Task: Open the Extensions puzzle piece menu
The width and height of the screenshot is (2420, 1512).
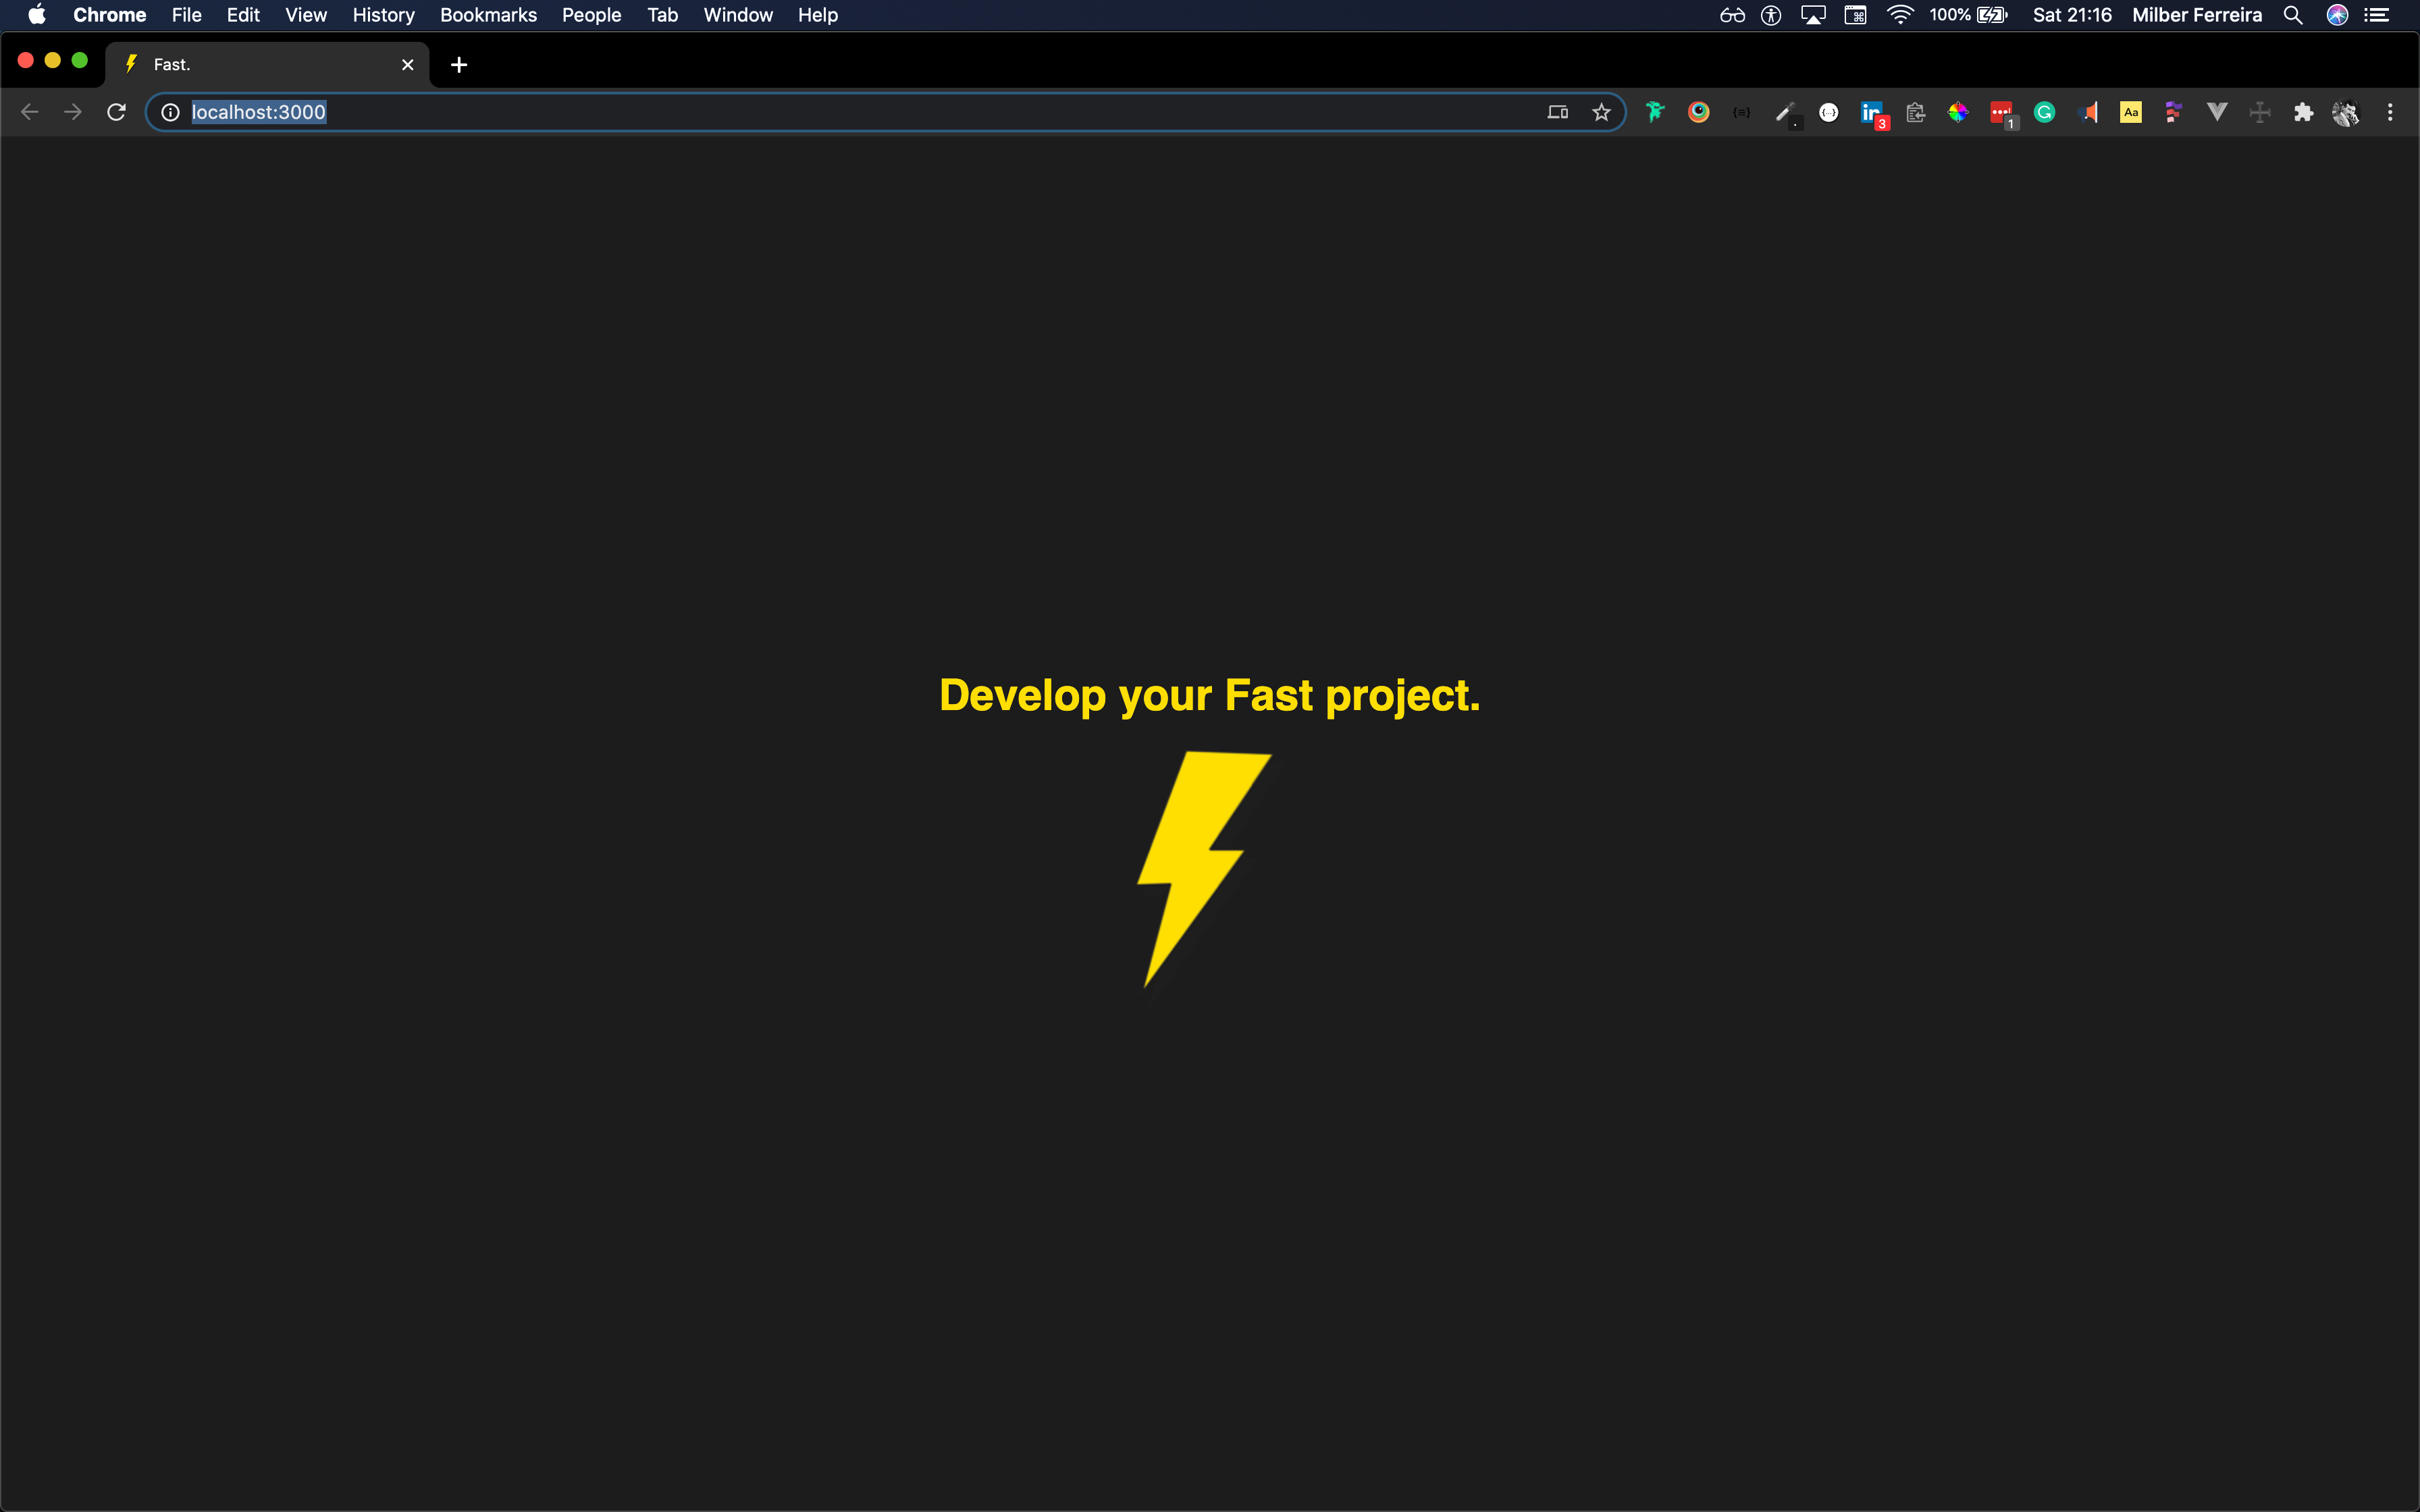Action: coord(2303,112)
